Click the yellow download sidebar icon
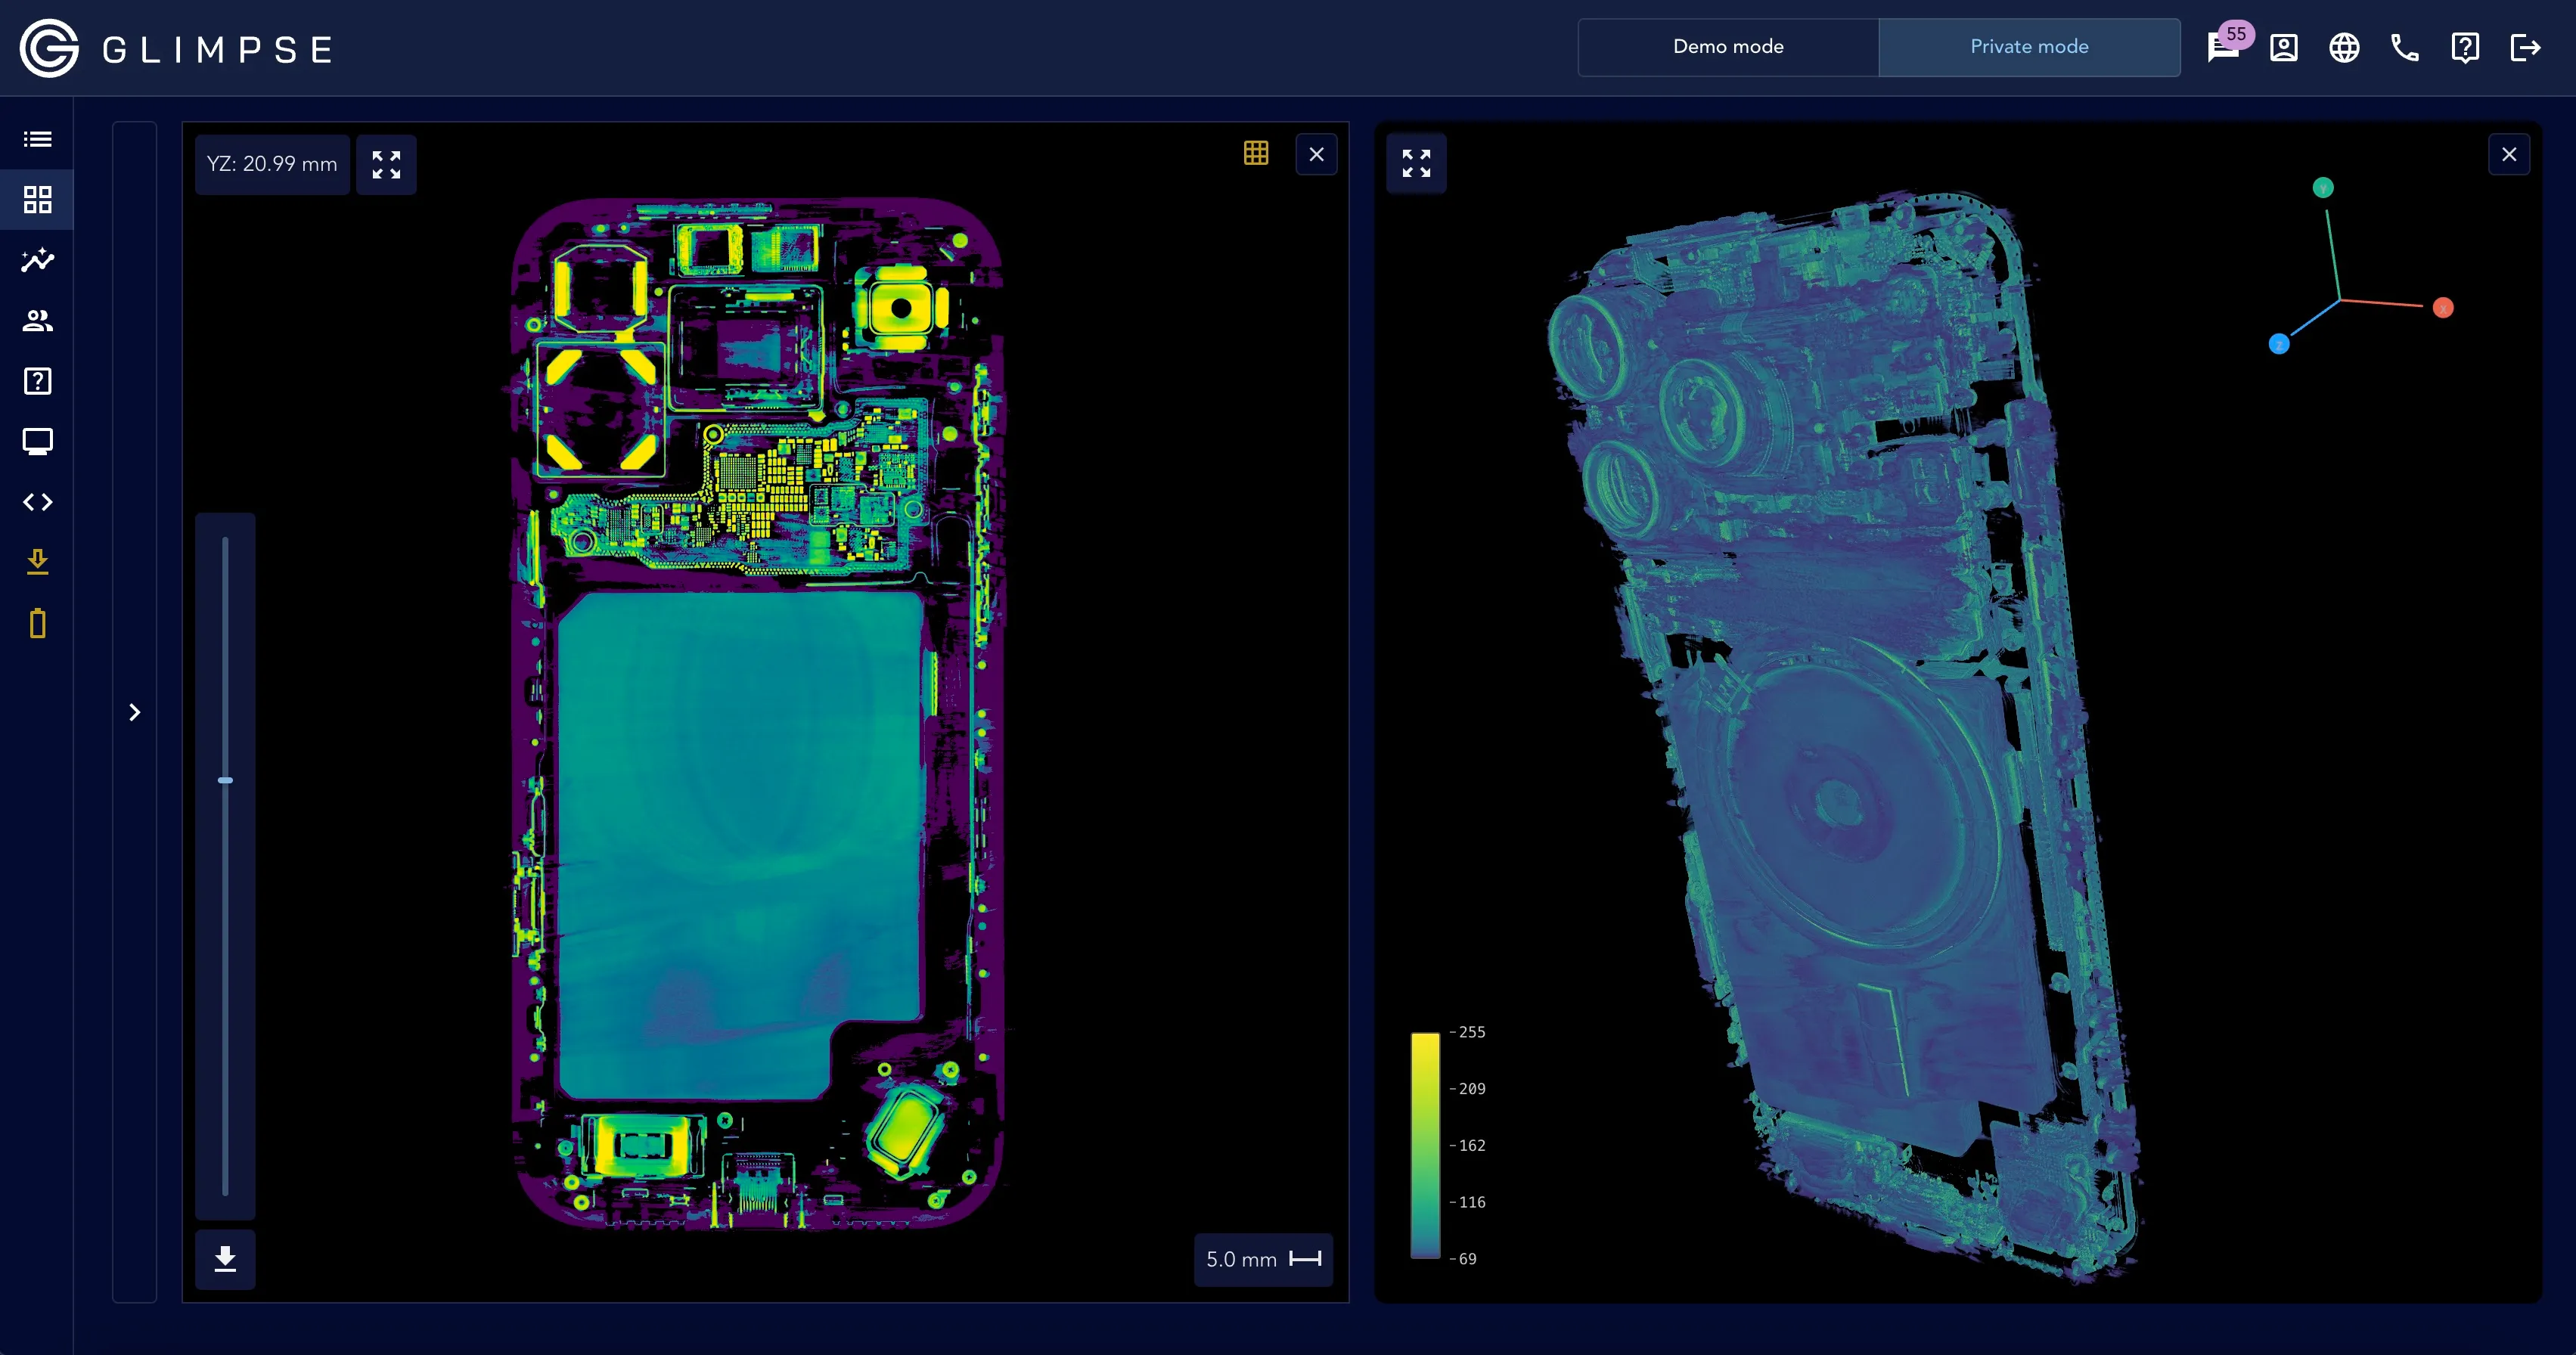The height and width of the screenshot is (1355, 2576). tap(37, 562)
